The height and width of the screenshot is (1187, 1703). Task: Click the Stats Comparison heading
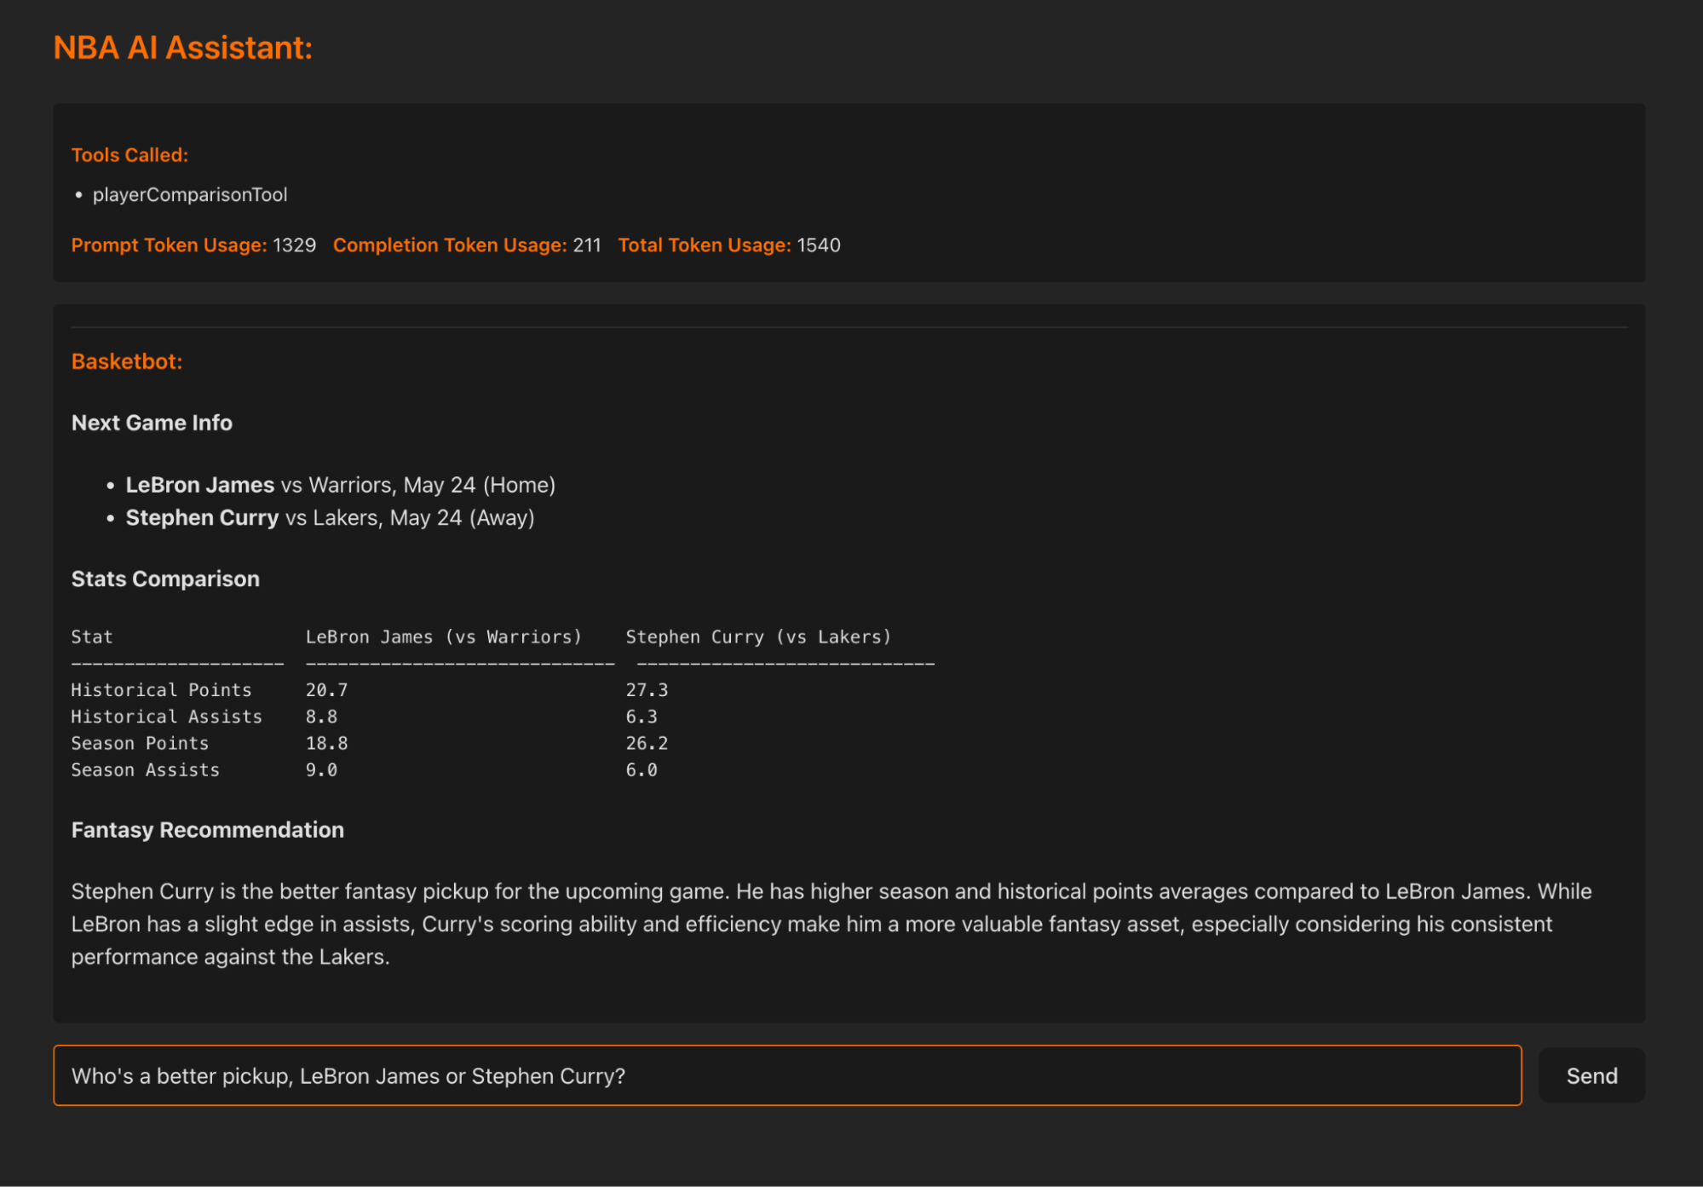click(165, 579)
